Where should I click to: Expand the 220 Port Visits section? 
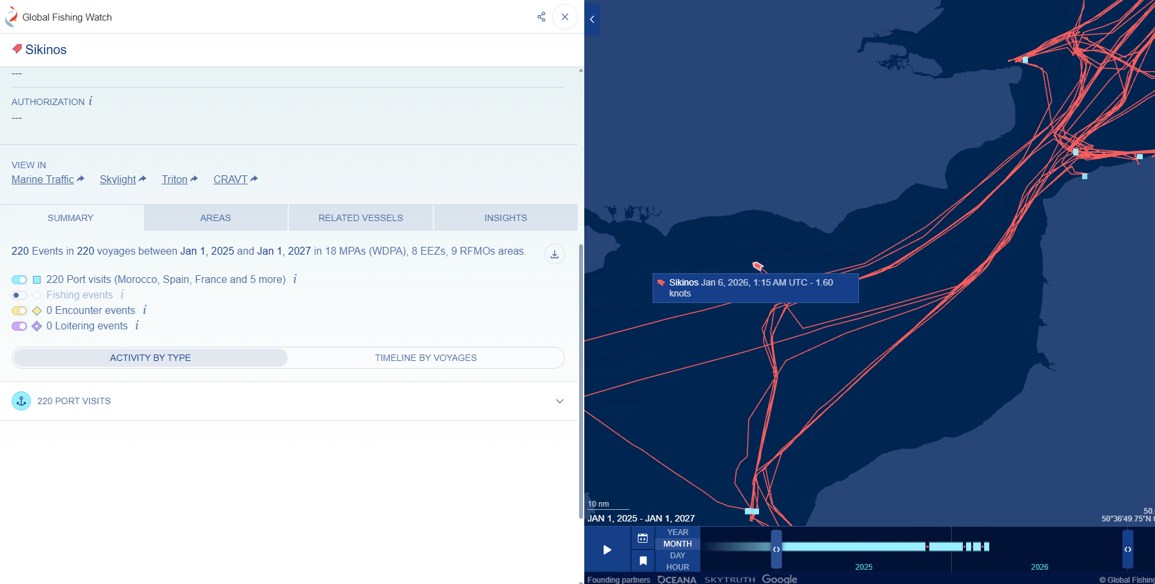coord(559,401)
